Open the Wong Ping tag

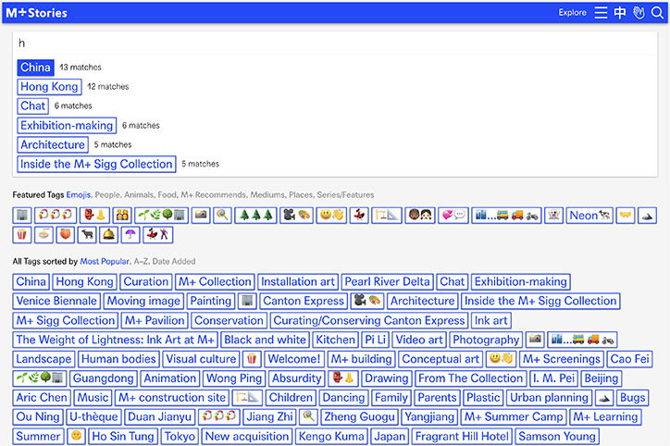(234, 378)
